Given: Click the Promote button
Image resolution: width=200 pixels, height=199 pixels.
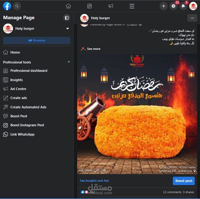Looking at the screenshot, I should pyautogui.click(x=37, y=41).
